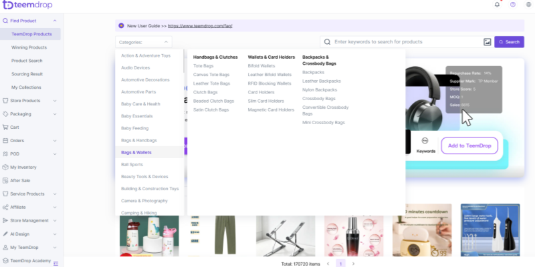Open My Collections page
Screen dimensions: 535x267
(26, 87)
